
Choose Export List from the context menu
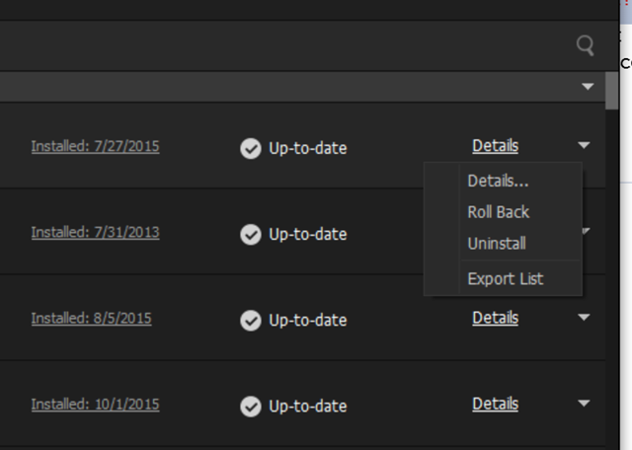(x=506, y=278)
